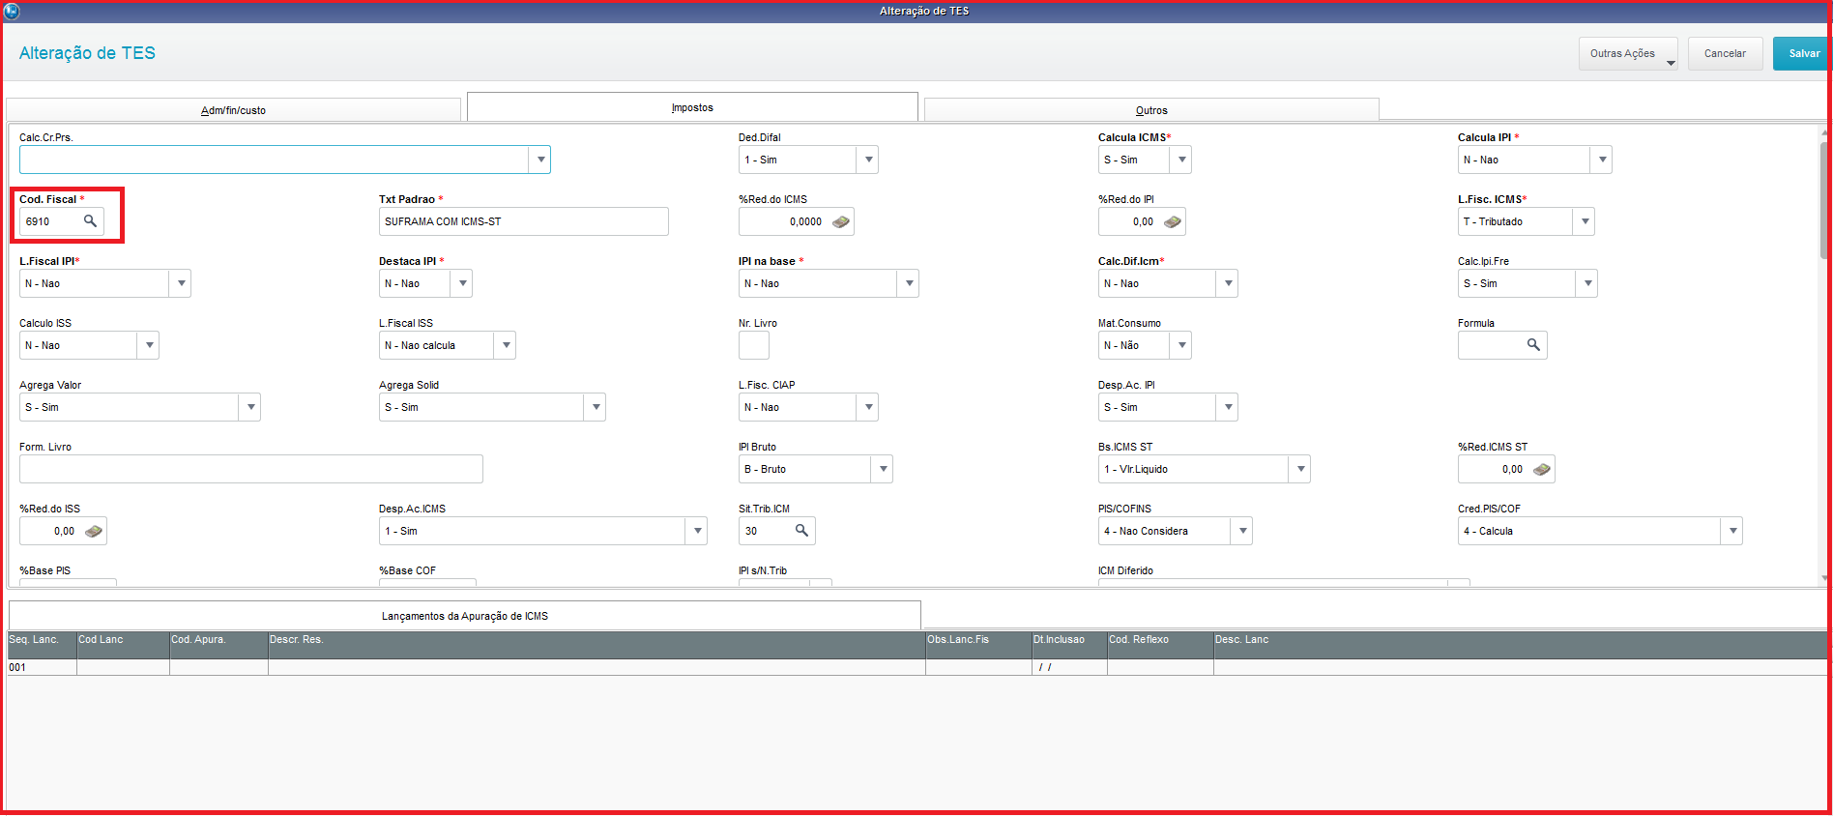1833x816 pixels.
Task: Open the L.Fiscal ISS dropdown
Action: coord(505,345)
